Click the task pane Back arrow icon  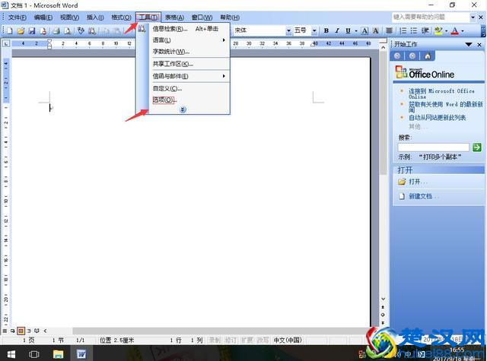tap(397, 55)
